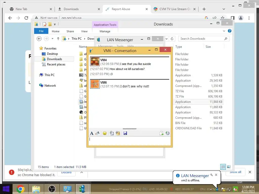Open the Home ribbon tab
The width and height of the screenshot is (259, 194).
[x=55, y=31]
